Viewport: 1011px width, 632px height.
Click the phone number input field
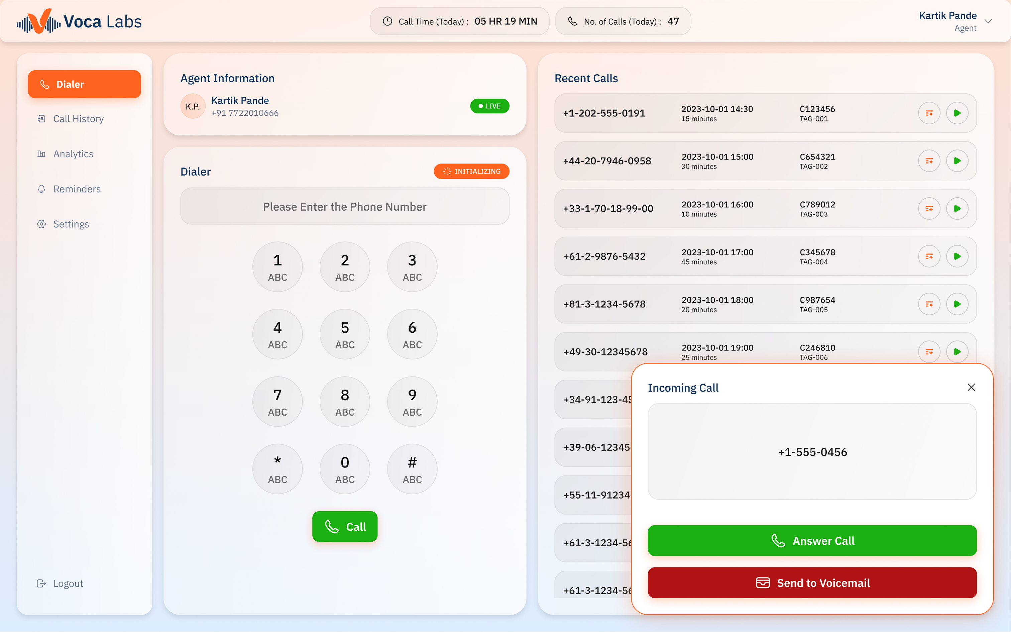345,207
